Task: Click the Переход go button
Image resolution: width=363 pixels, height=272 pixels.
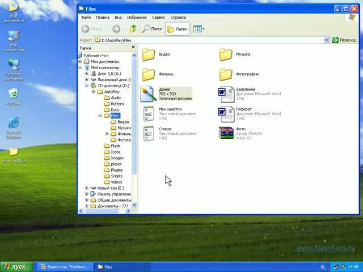Action: click(344, 40)
